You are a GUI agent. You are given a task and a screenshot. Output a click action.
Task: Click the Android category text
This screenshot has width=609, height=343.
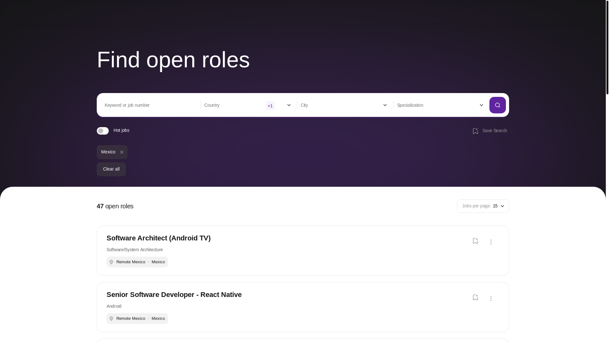pyautogui.click(x=114, y=306)
